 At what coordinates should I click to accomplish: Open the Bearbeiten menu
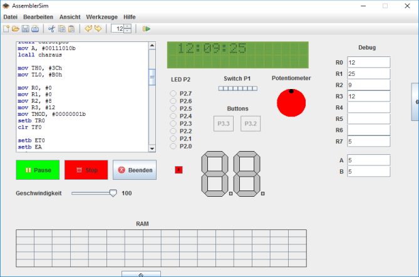point(38,16)
